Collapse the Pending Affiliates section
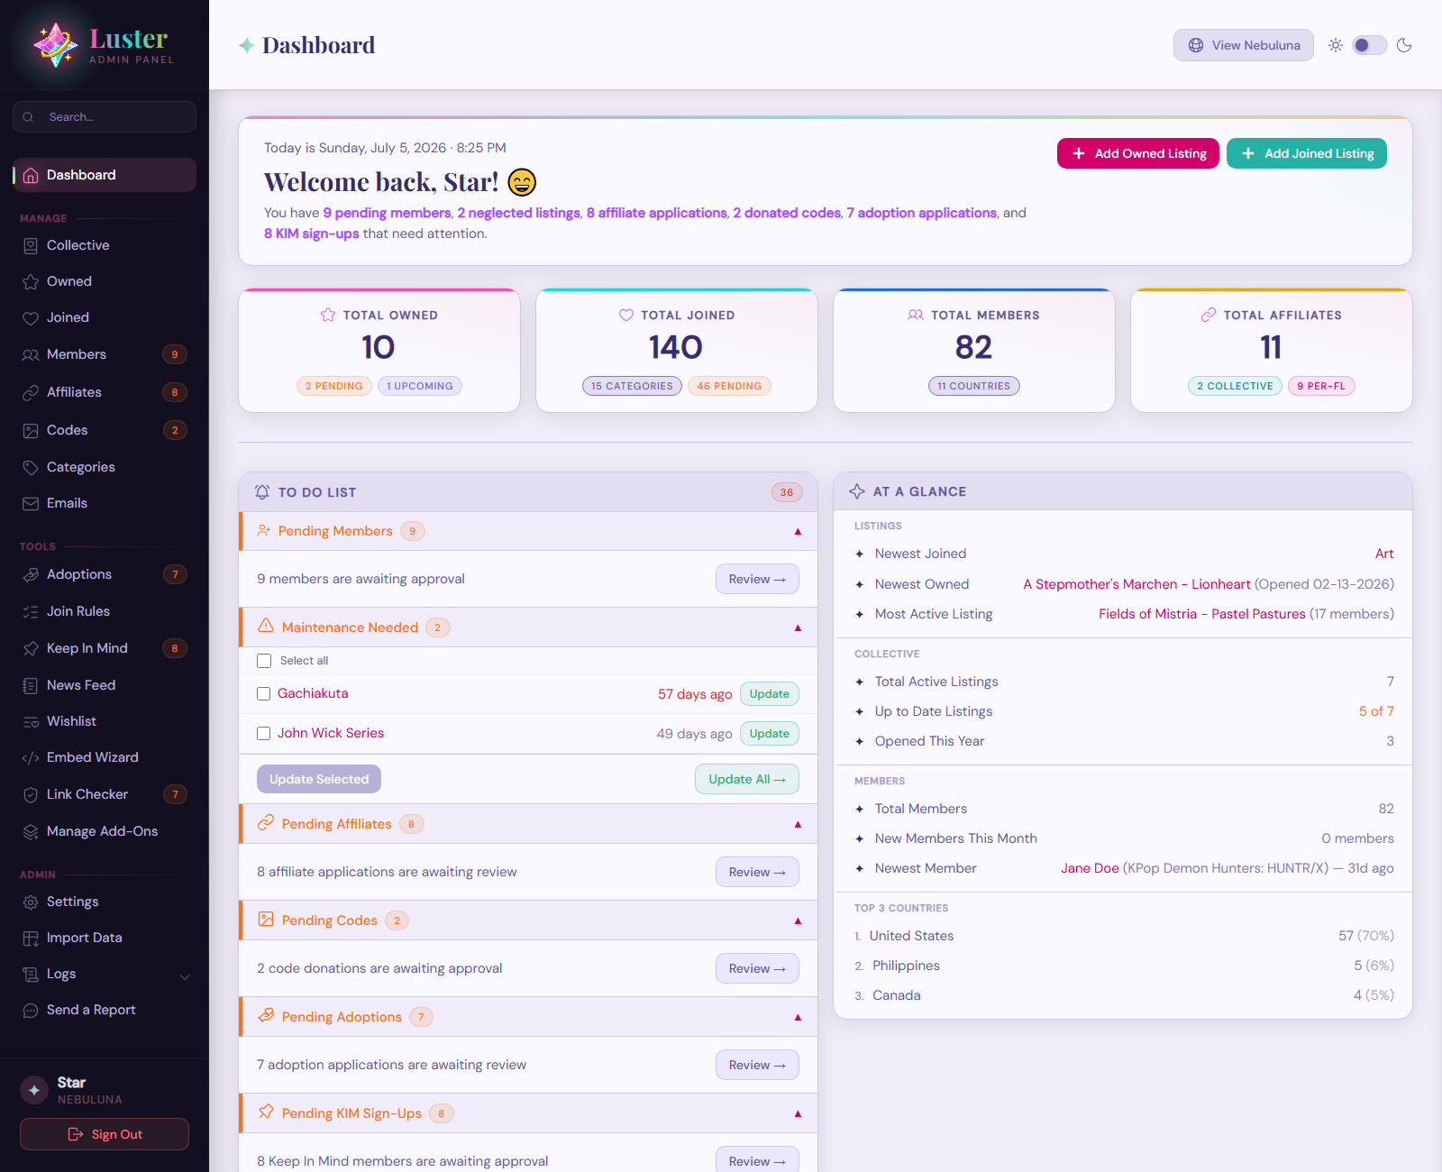Viewport: 1442px width, 1172px height. point(798,824)
